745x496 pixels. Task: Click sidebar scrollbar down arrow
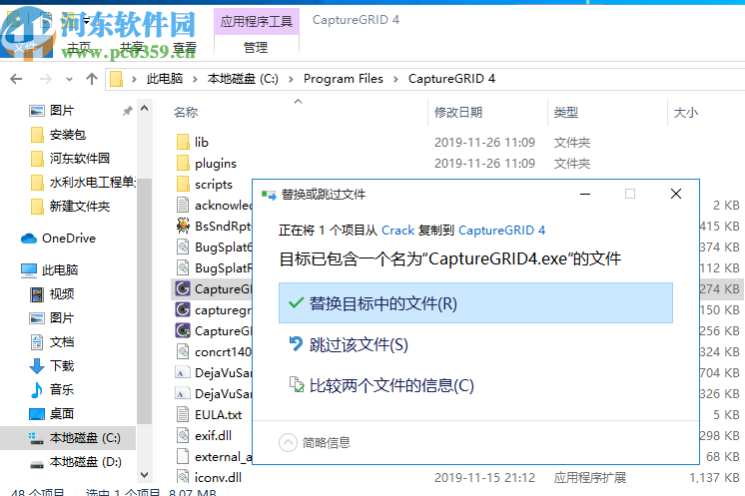click(145, 475)
